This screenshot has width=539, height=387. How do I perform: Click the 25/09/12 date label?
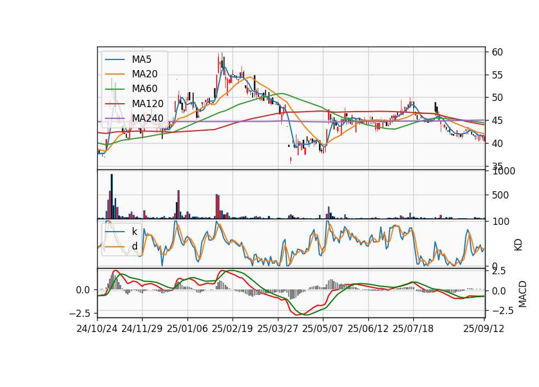pyautogui.click(x=484, y=329)
